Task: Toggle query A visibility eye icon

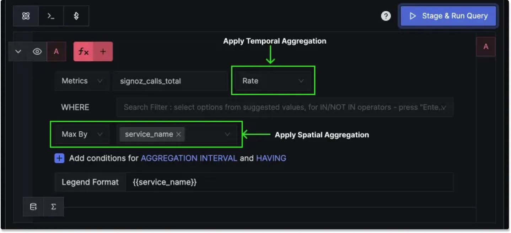Action: (x=37, y=51)
